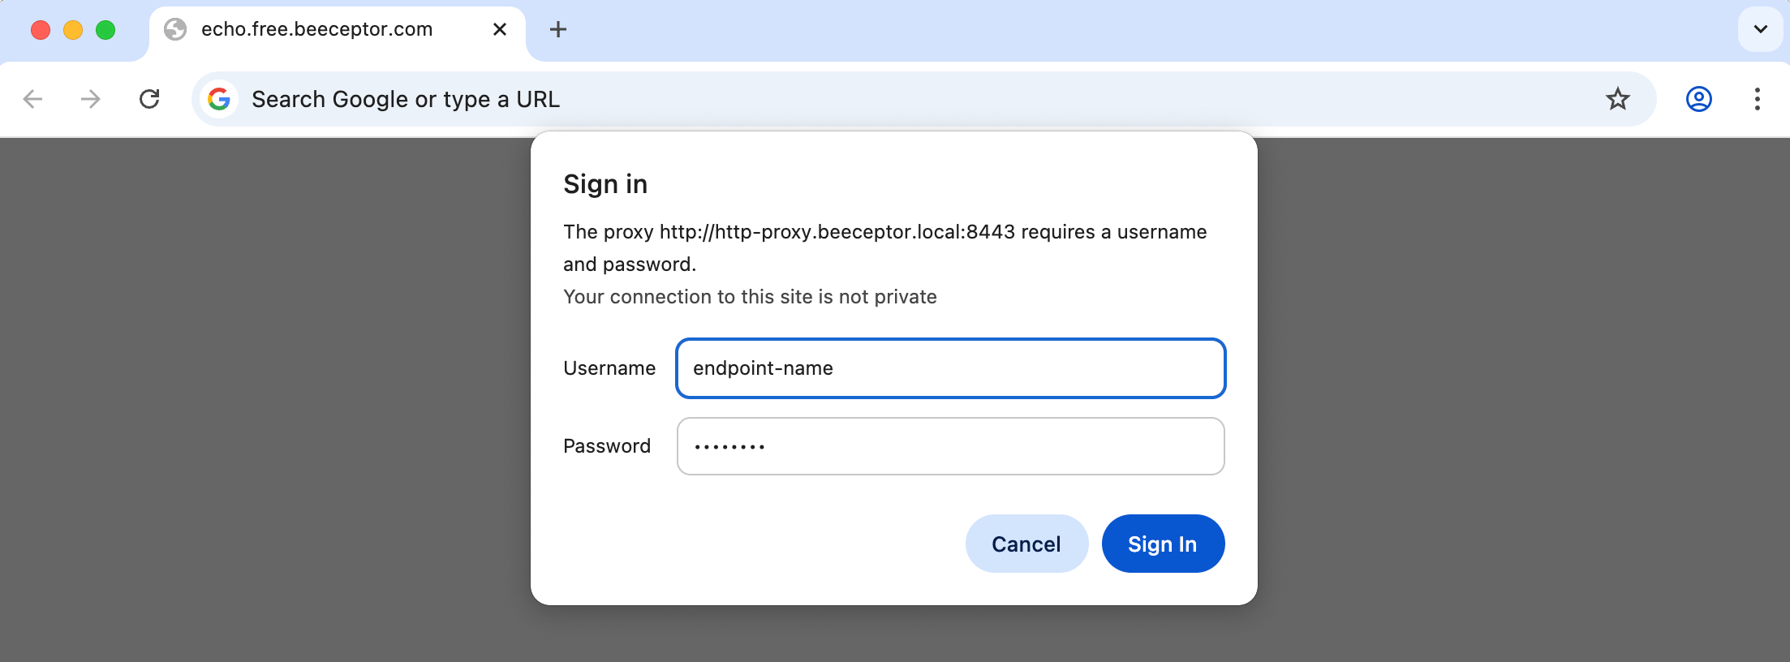Screen dimensions: 1790x662
Task: Close the echo.free.beeceptor.com tab
Action: (x=498, y=29)
